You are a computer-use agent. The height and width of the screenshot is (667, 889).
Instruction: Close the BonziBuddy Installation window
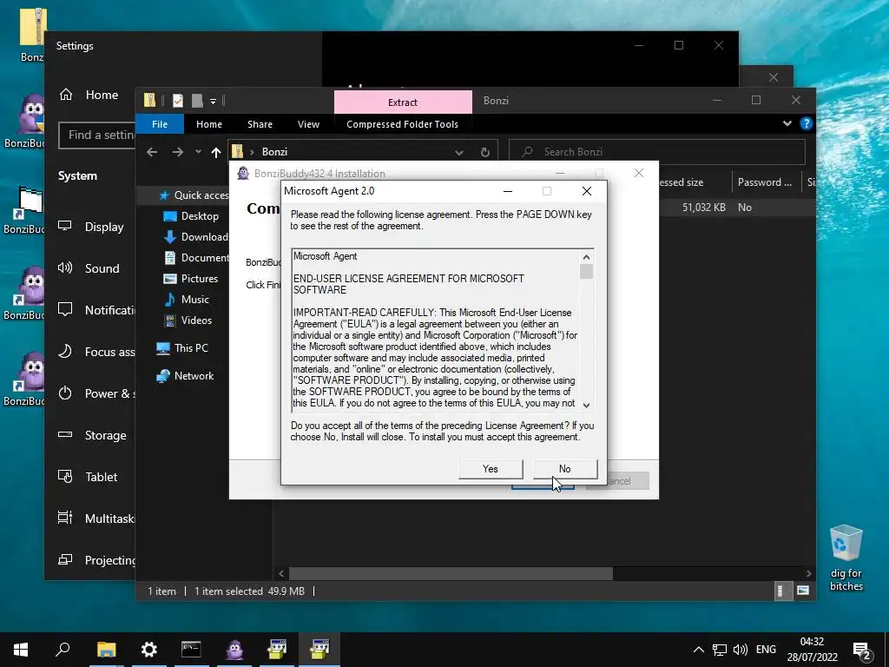pyautogui.click(x=639, y=173)
